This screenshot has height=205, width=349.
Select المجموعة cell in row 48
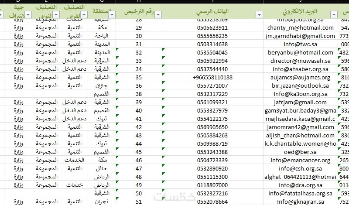click(x=46, y=177)
